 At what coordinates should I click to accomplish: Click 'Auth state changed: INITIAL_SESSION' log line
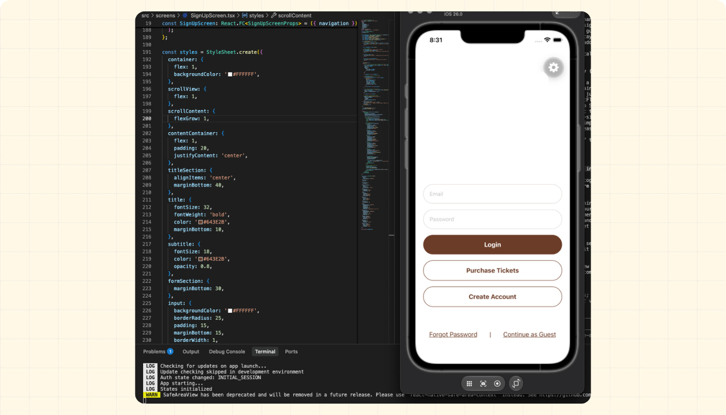point(211,378)
